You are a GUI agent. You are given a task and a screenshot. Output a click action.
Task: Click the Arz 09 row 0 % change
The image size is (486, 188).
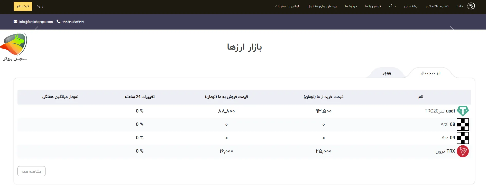[x=140, y=138]
